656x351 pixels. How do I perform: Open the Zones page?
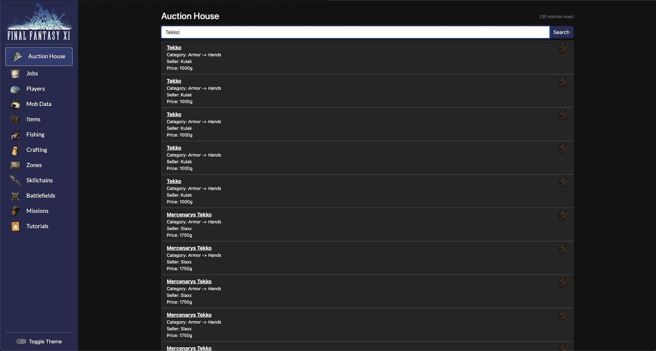point(34,165)
